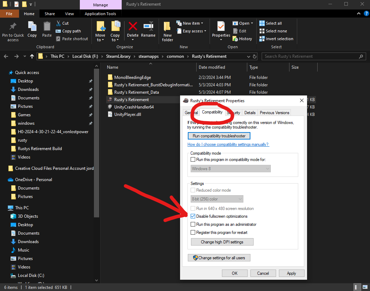Click the Forward navigation arrow
The image size is (370, 291).
click(16, 56)
